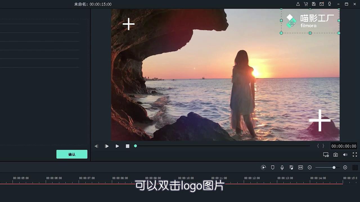Open the shopping cart icon
360x202 pixels.
pyautogui.click(x=306, y=4)
